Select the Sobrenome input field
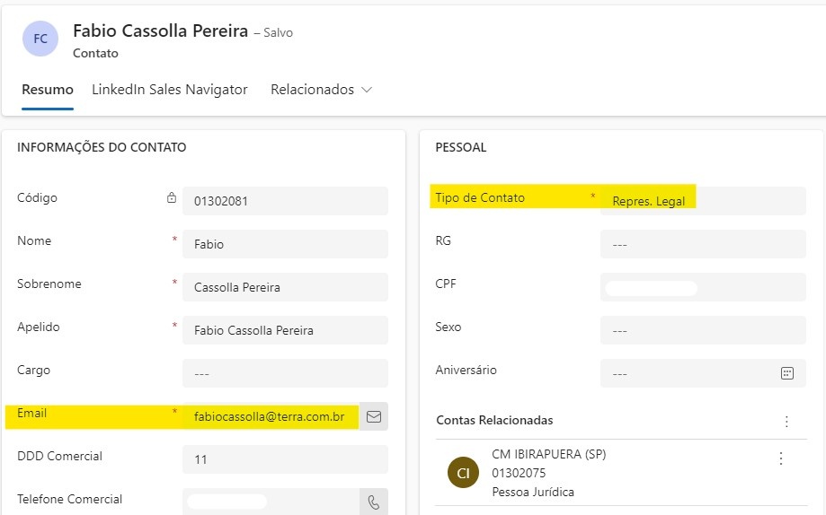The image size is (826, 515). (285, 287)
